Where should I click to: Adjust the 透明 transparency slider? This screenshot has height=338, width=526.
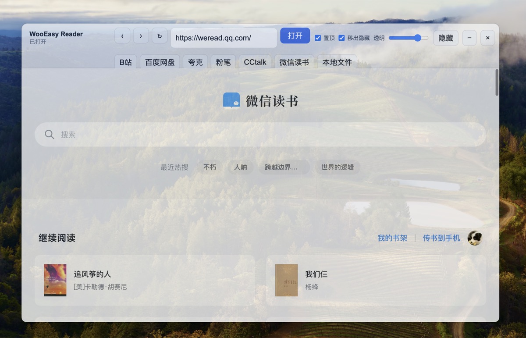(x=409, y=38)
